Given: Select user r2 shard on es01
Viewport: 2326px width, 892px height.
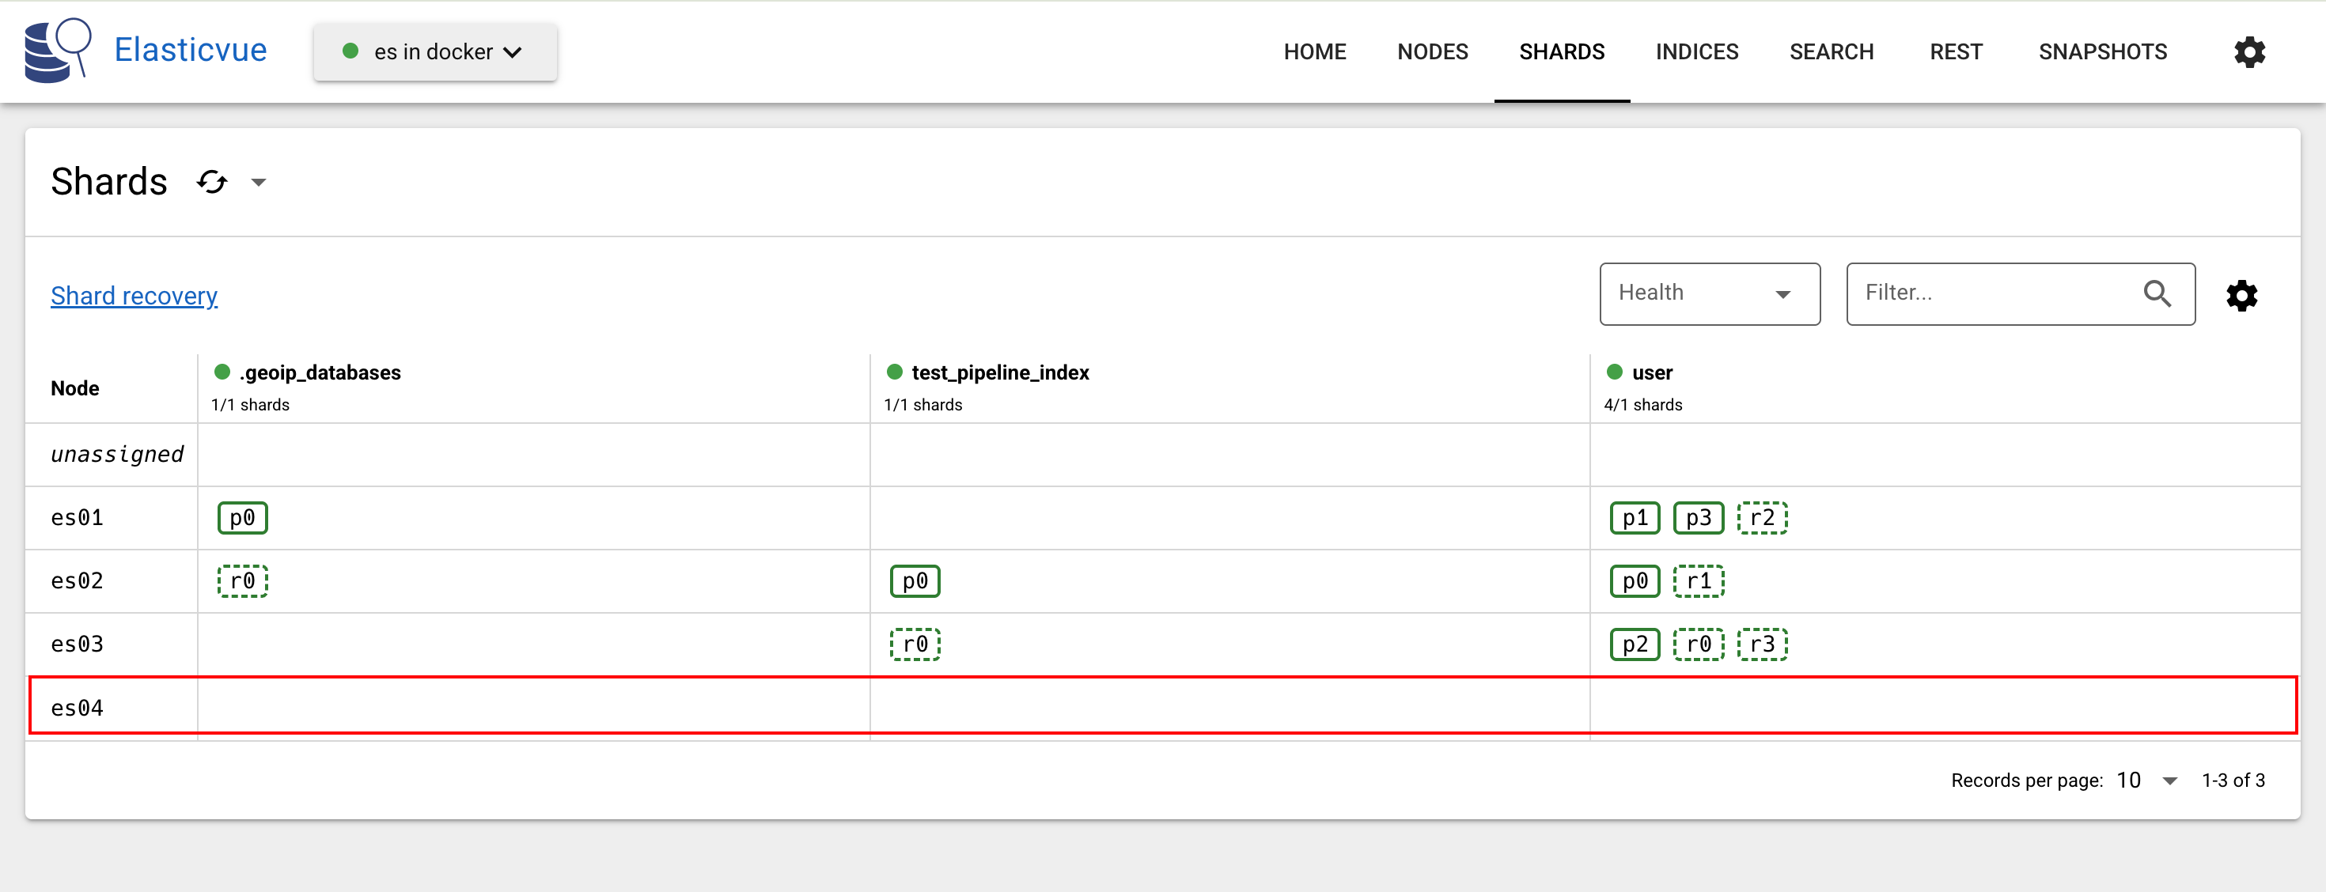Looking at the screenshot, I should point(1763,518).
